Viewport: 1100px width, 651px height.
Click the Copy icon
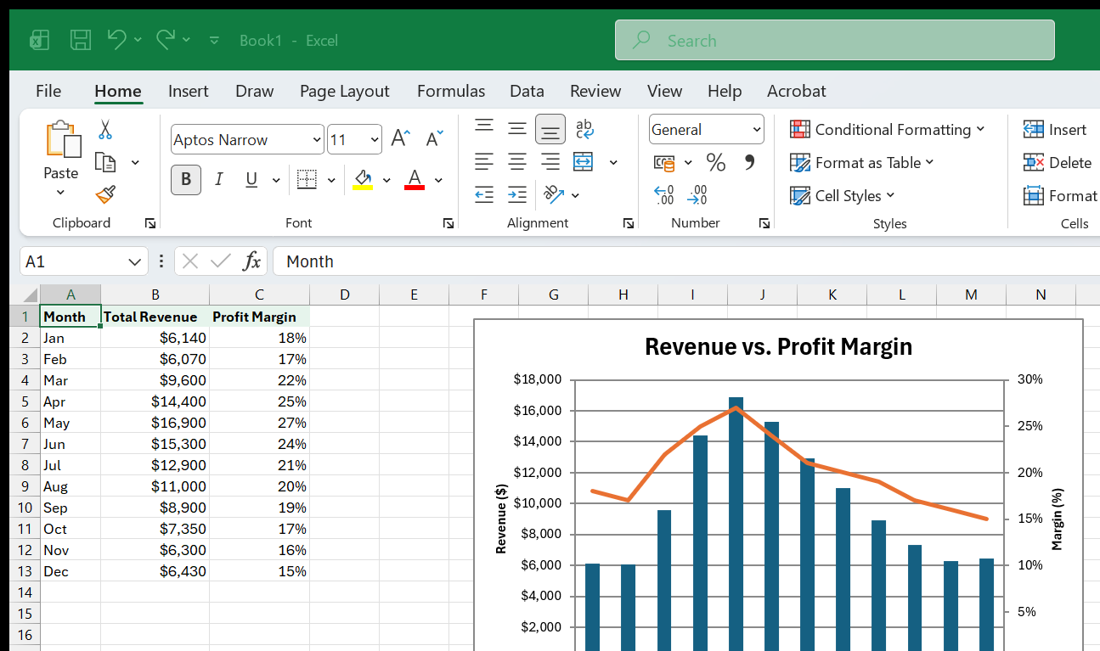(x=105, y=162)
